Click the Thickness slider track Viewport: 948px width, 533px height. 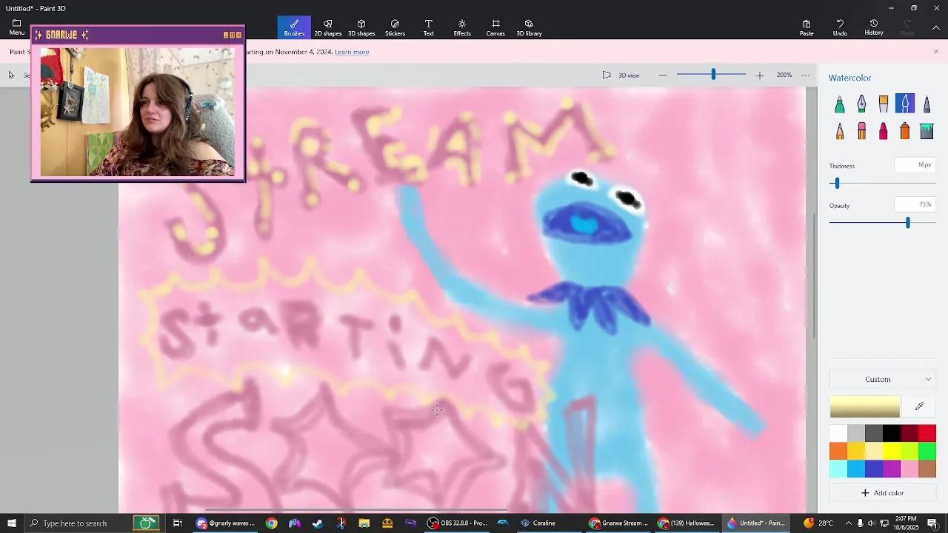(x=882, y=183)
